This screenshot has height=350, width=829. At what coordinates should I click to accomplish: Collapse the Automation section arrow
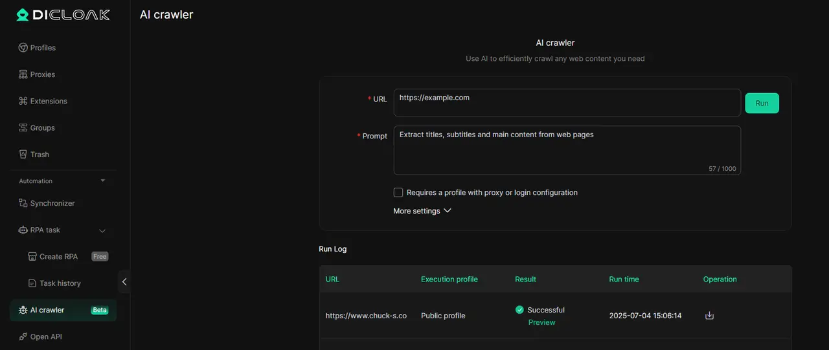102,181
